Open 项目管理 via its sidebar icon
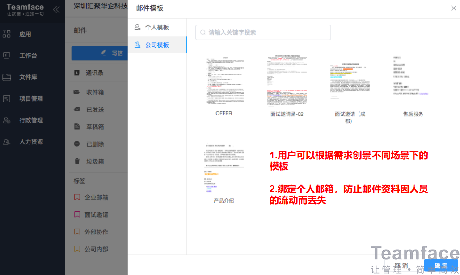Viewport: 460px width, 275px height. point(25,99)
